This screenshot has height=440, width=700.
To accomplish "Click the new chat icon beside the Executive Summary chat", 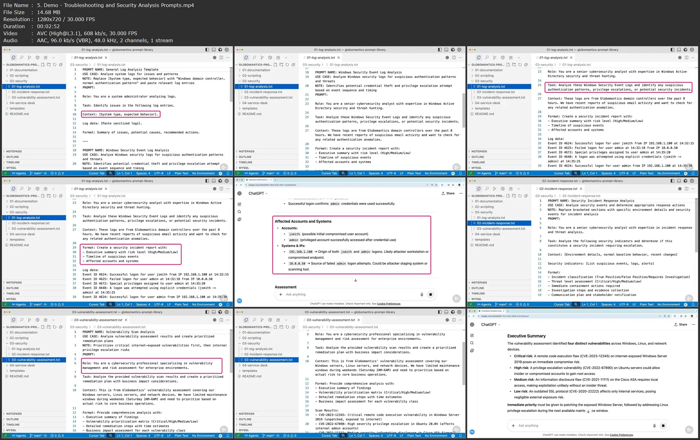I will 472,335.
